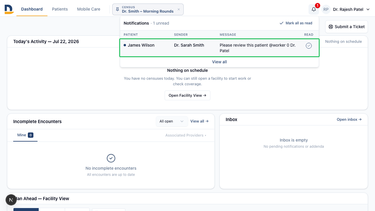
Task: Go to the Patients tab
Action: tap(60, 9)
